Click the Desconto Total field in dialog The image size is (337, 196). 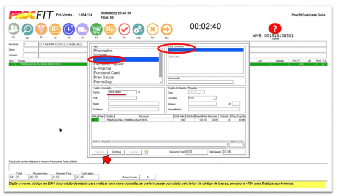pos(196,152)
